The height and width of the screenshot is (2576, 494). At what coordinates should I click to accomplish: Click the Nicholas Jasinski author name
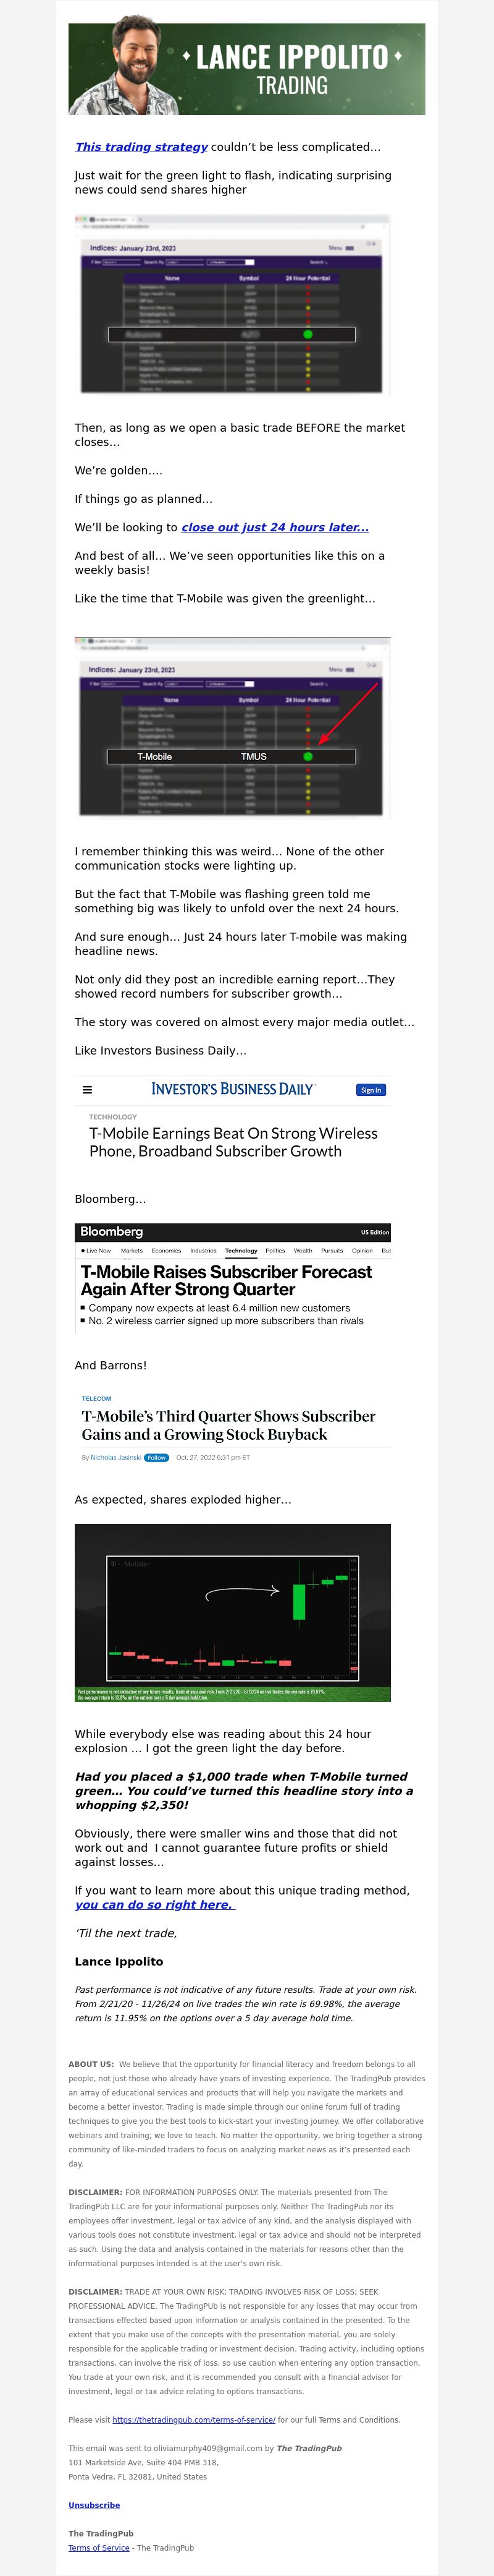coord(115,1458)
